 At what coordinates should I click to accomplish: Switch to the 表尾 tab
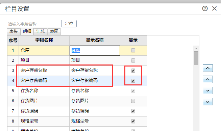click(x=54, y=31)
